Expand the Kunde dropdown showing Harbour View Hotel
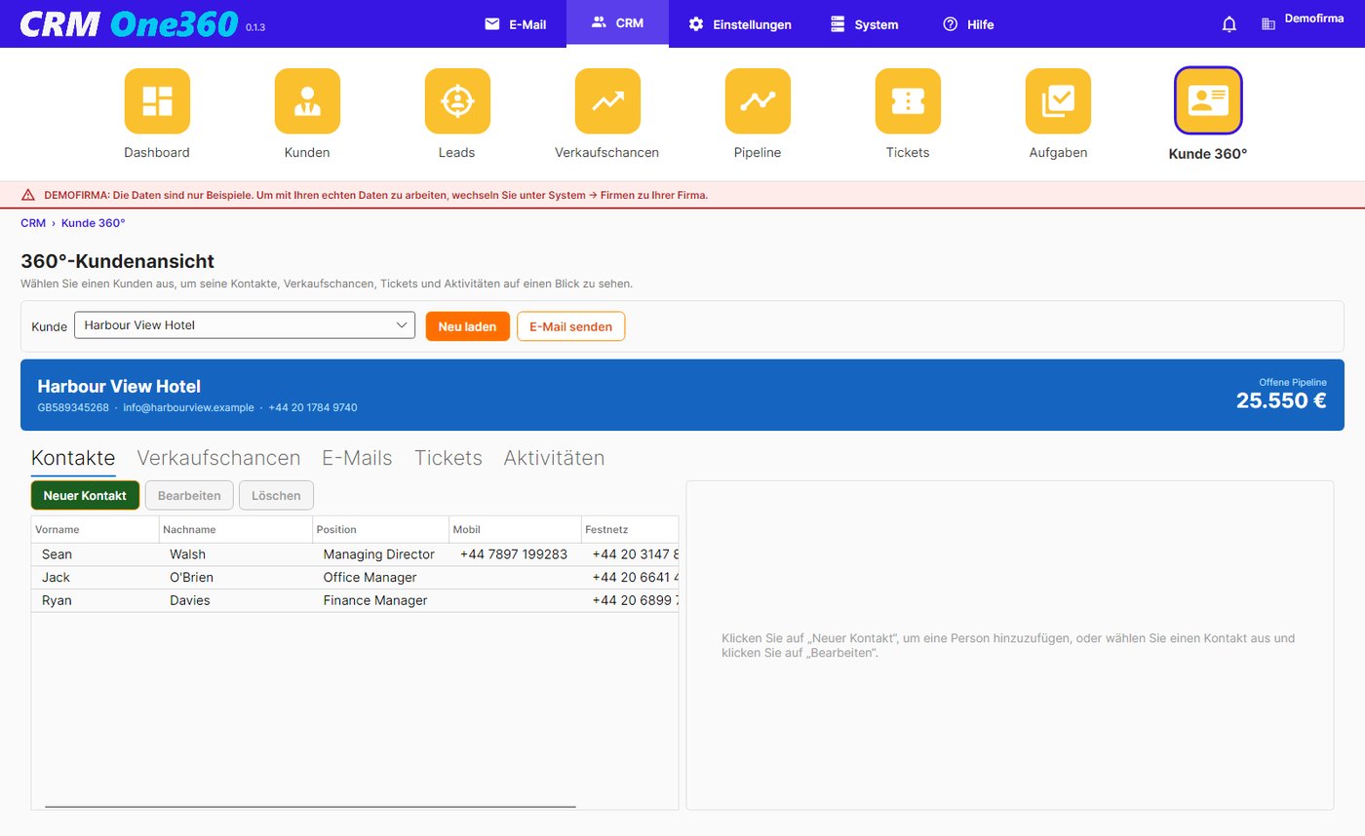This screenshot has width=1365, height=836. tap(245, 325)
